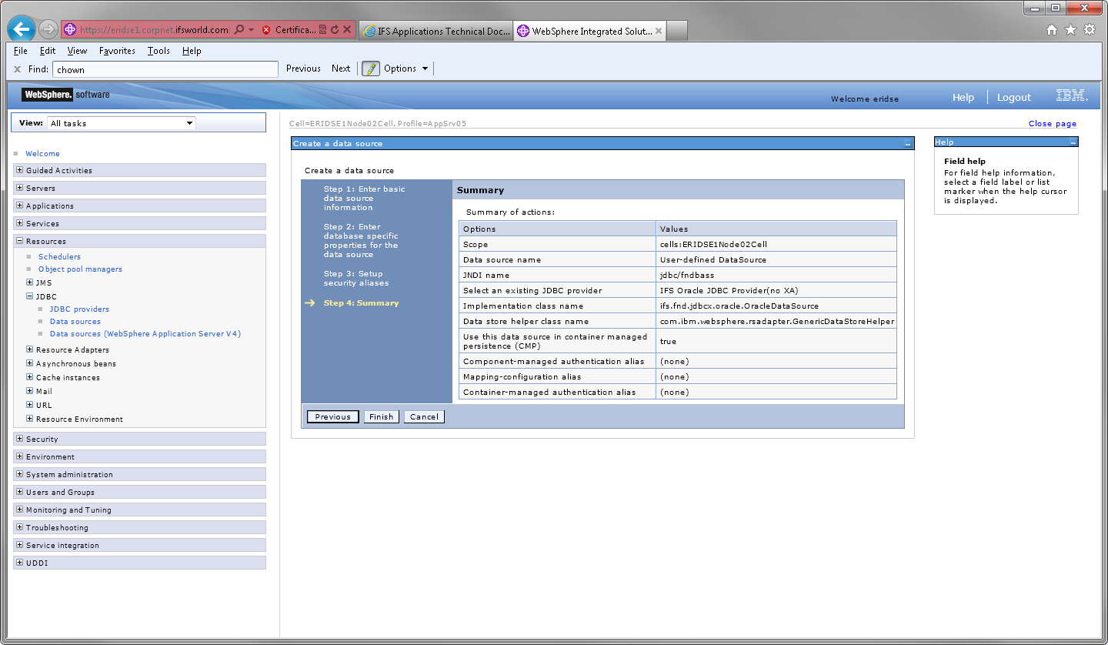This screenshot has width=1108, height=645.
Task: Click the Certificate error icon in address bar
Action: coord(266,30)
